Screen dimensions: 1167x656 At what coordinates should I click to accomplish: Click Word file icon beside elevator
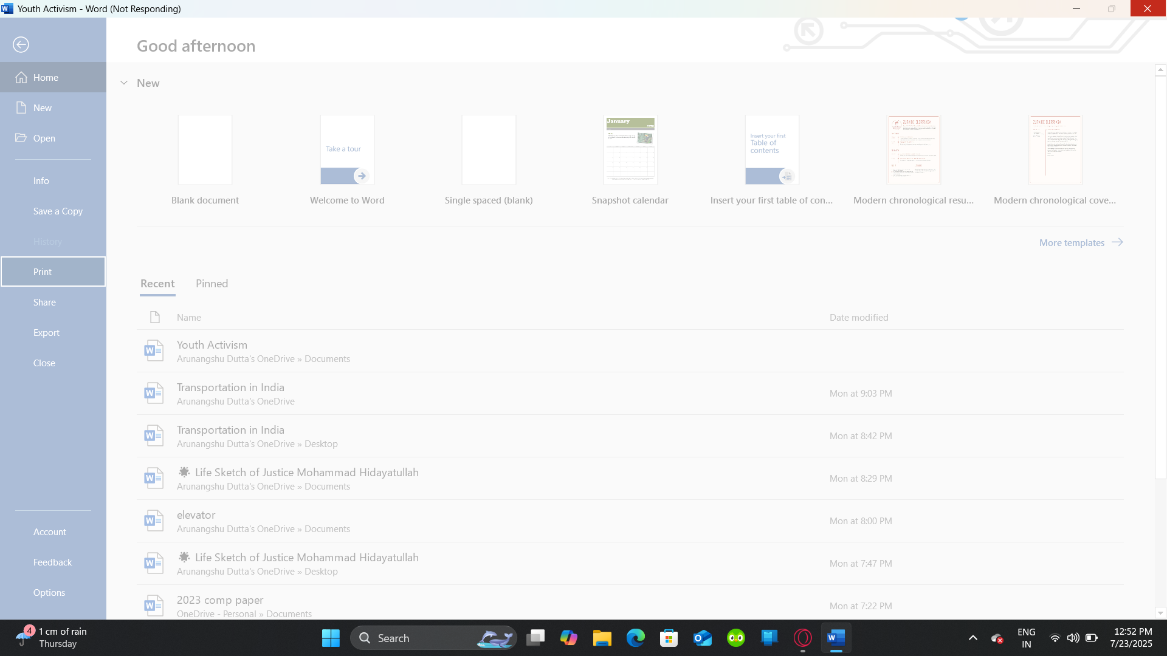[153, 521]
